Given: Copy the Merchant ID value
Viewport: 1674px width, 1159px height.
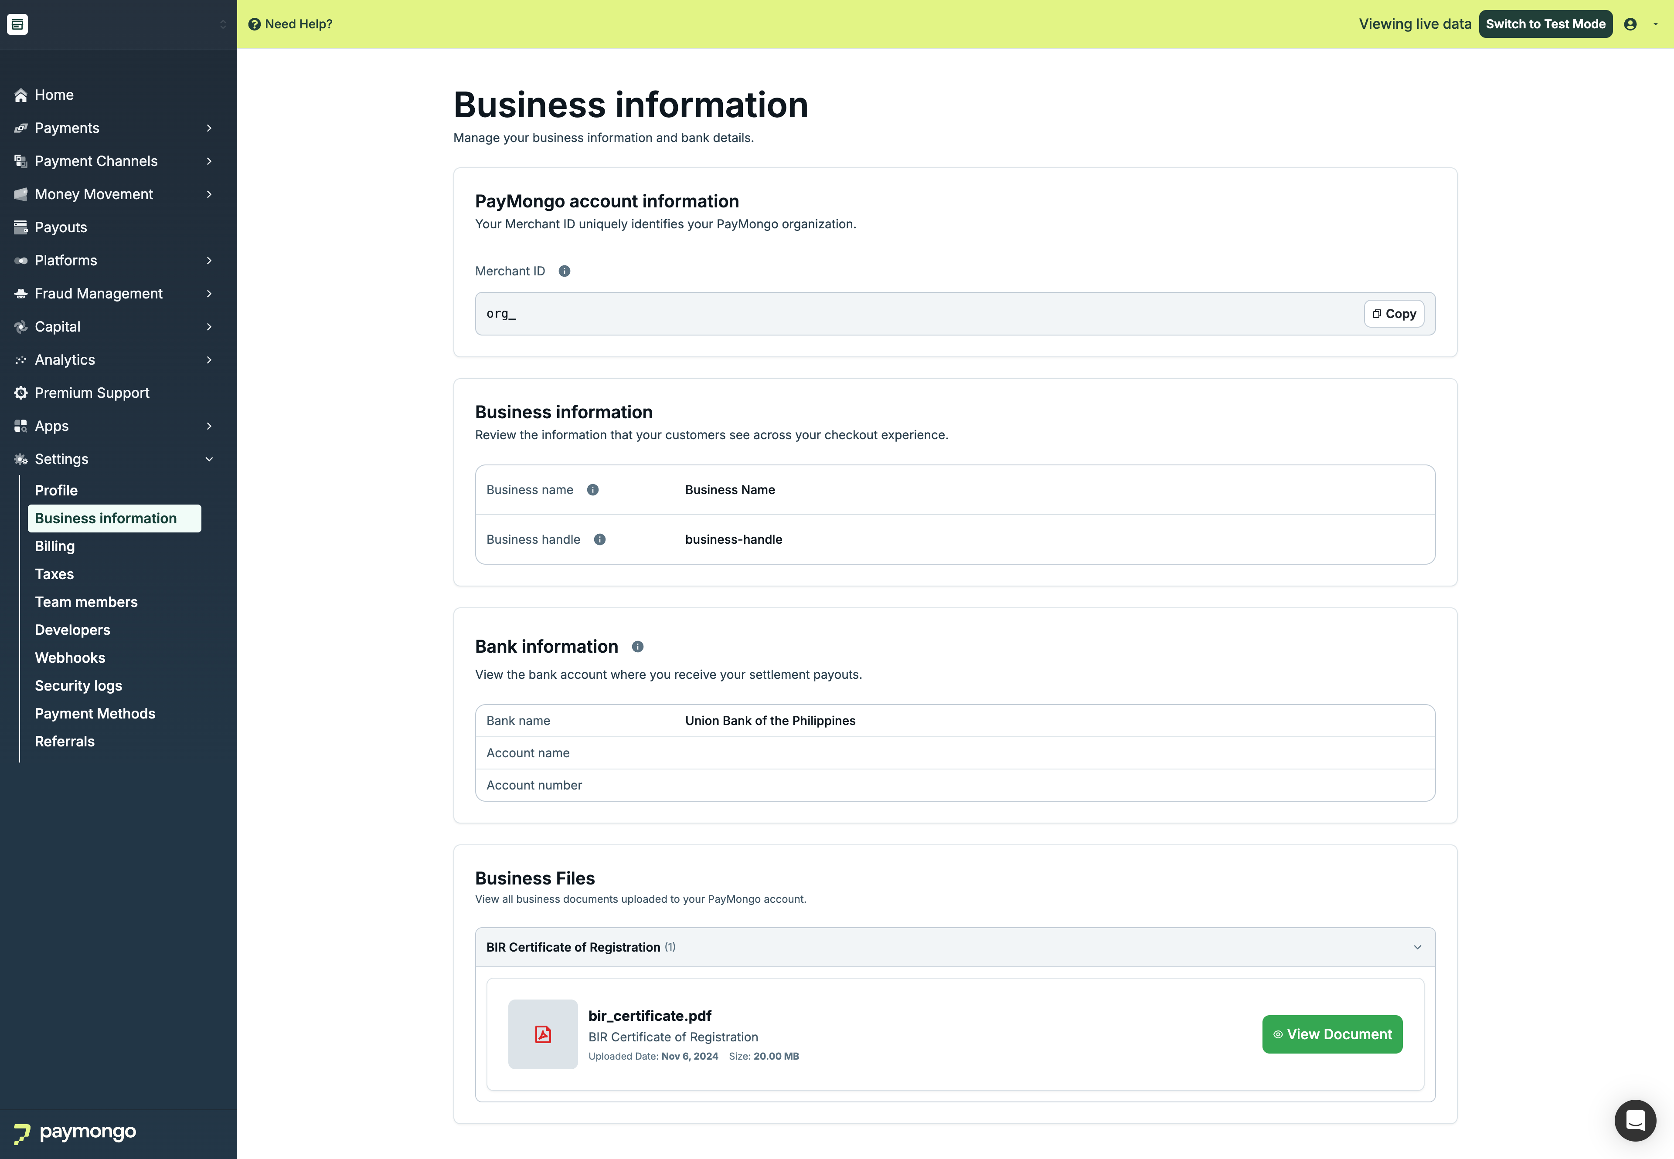Looking at the screenshot, I should [1393, 313].
